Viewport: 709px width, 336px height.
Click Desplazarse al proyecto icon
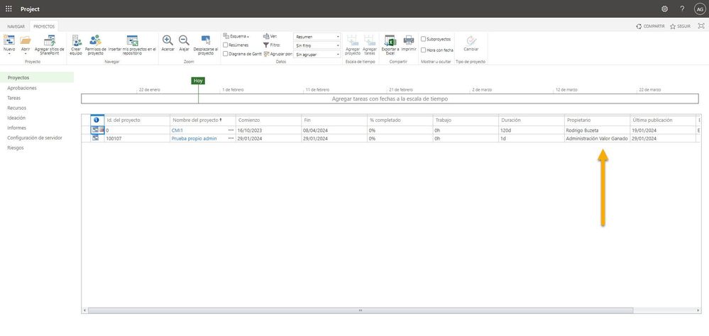click(x=206, y=40)
